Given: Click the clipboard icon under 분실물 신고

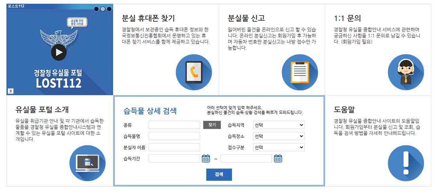Looking at the screenshot, I should [x=299, y=72].
